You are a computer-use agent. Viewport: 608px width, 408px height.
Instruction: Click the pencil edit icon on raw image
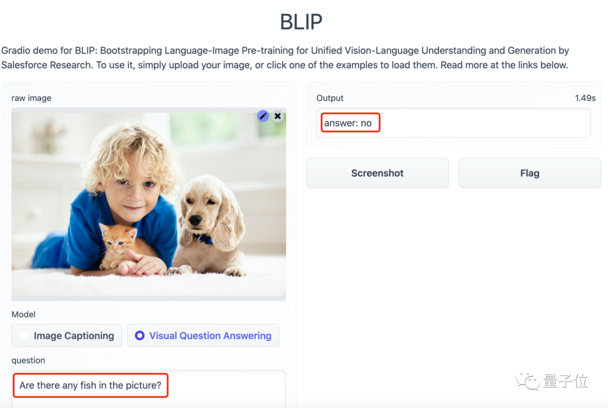pyautogui.click(x=263, y=116)
